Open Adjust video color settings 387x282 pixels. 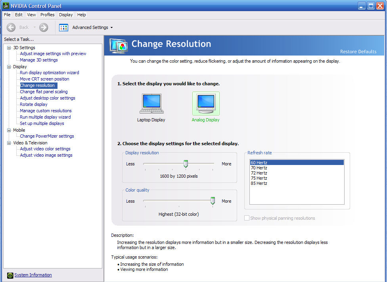pos(45,149)
